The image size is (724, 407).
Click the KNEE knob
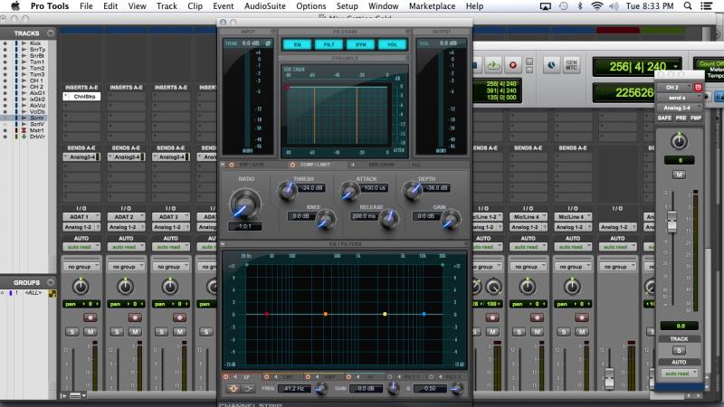(x=326, y=219)
